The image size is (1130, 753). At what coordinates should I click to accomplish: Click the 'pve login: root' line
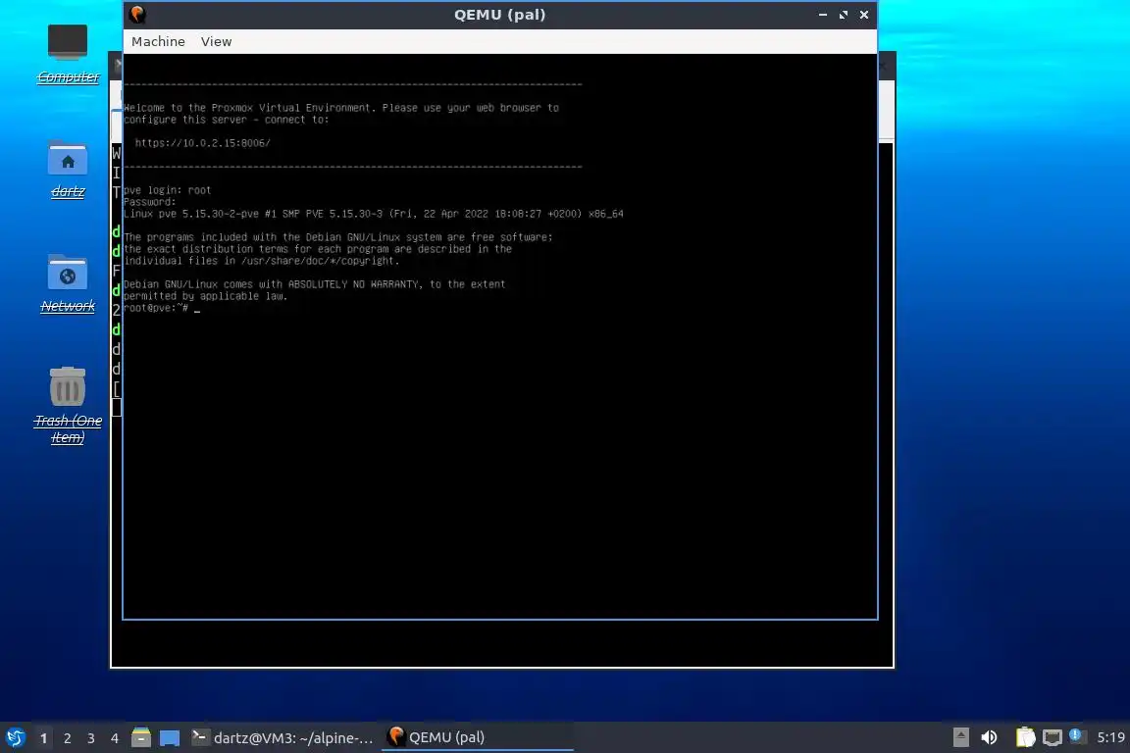(x=167, y=190)
